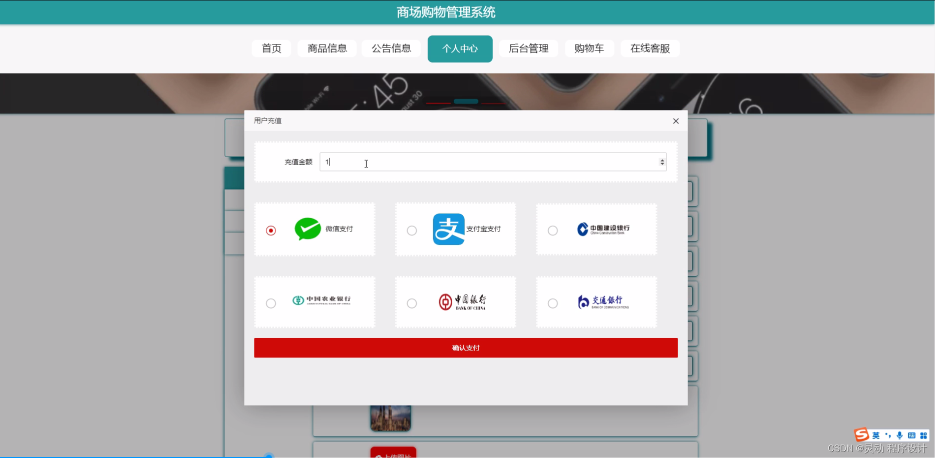Image resolution: width=935 pixels, height=458 pixels.
Task: Click the Sogou input method S icon
Action: coord(861,435)
